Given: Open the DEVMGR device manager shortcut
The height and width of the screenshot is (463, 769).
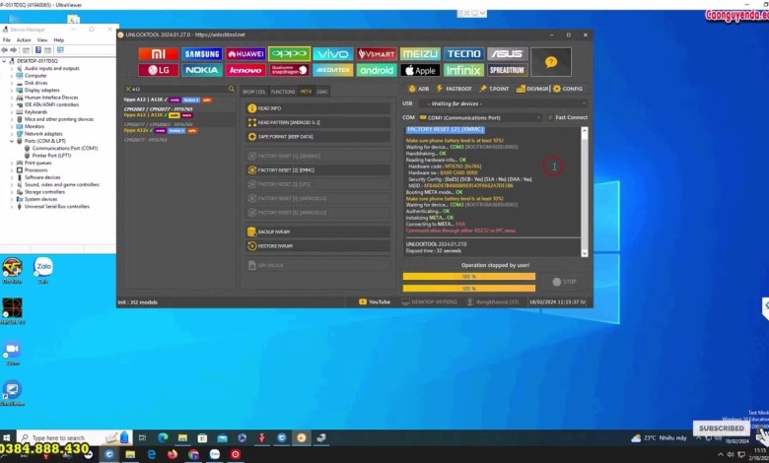Looking at the screenshot, I should pyautogui.click(x=533, y=89).
